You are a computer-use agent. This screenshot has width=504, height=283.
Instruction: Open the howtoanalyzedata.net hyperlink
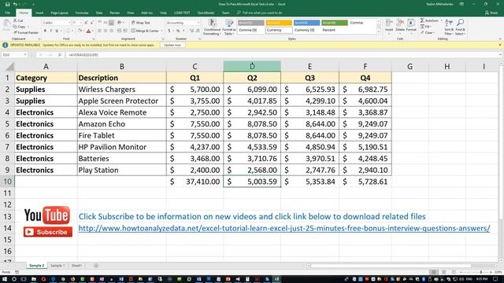click(x=284, y=229)
